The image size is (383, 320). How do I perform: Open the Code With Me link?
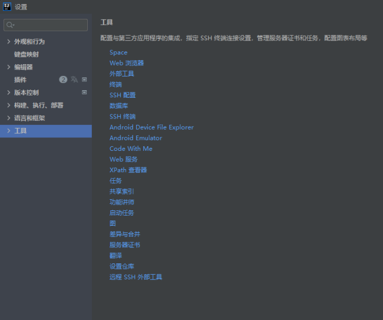point(131,149)
